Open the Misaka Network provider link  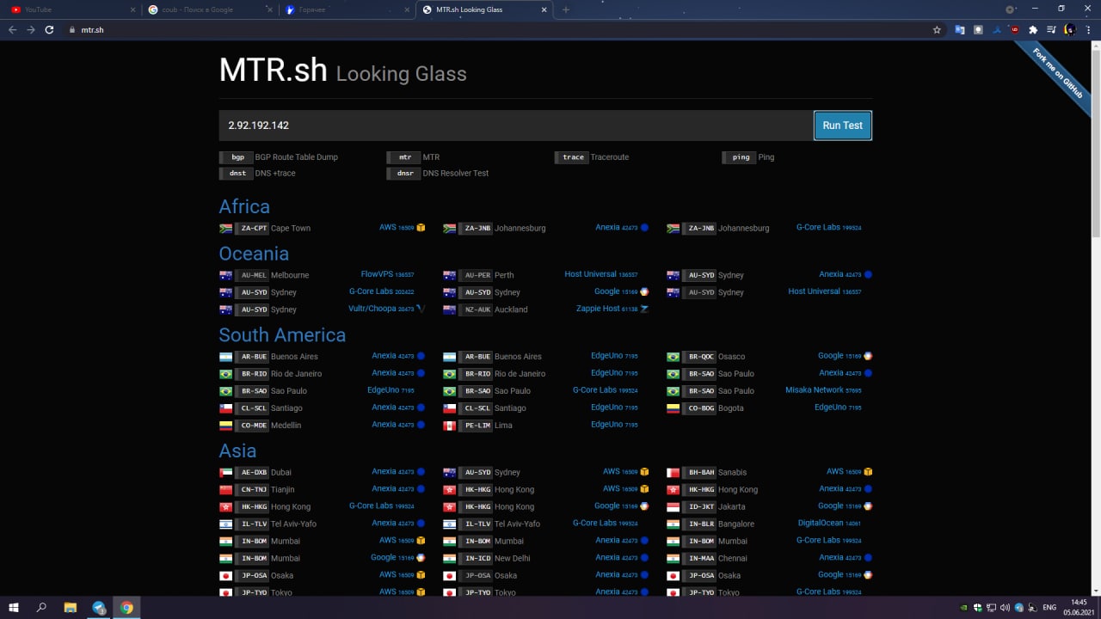pos(823,390)
